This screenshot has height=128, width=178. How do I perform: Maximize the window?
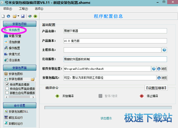[164, 2]
